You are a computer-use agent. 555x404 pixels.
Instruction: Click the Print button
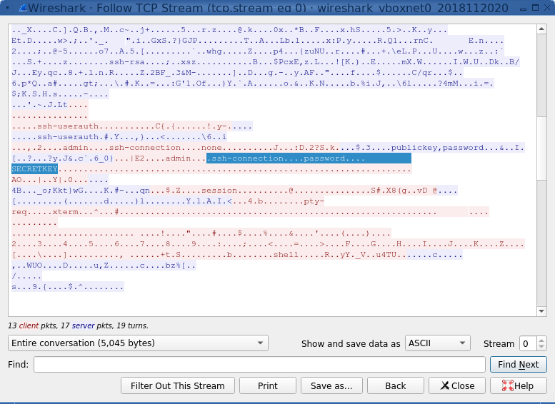click(x=268, y=385)
